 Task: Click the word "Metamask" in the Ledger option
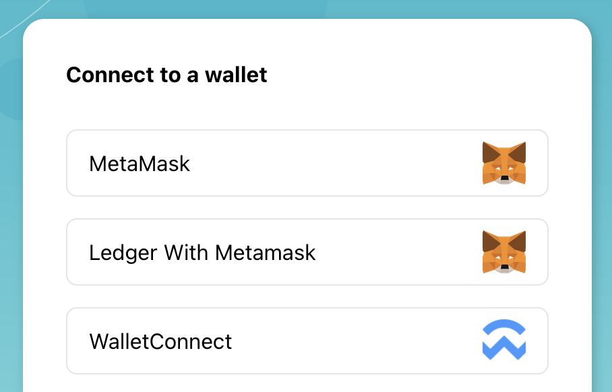click(x=265, y=253)
